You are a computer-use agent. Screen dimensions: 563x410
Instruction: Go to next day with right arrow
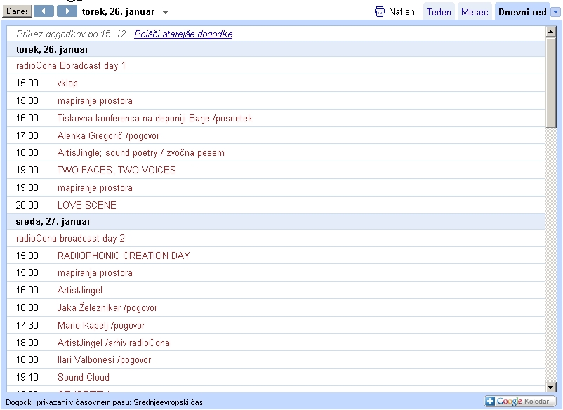coord(67,11)
